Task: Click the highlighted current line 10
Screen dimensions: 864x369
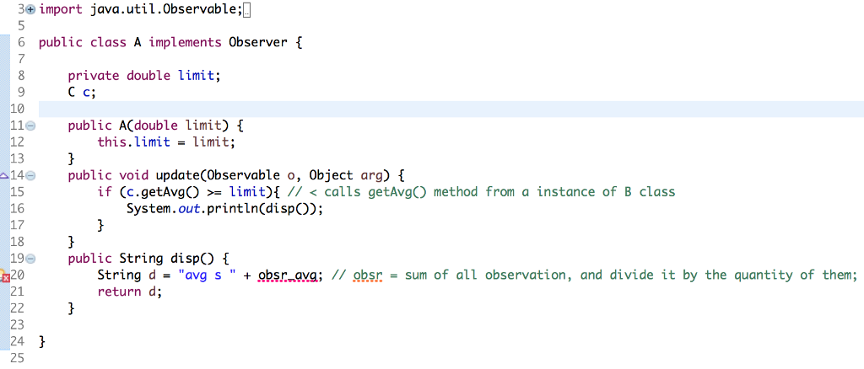Action: 451,109
